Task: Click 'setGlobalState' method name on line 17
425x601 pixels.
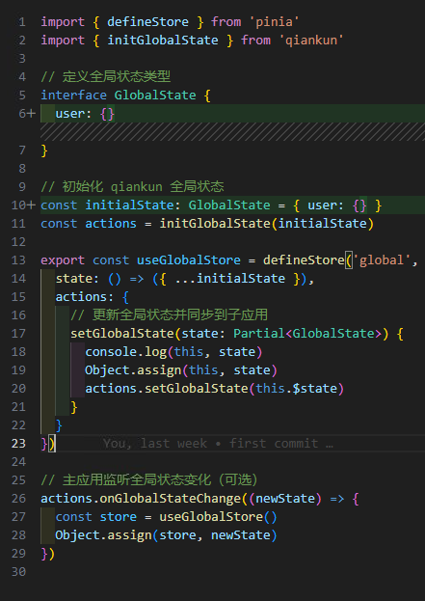Action: coord(122,334)
